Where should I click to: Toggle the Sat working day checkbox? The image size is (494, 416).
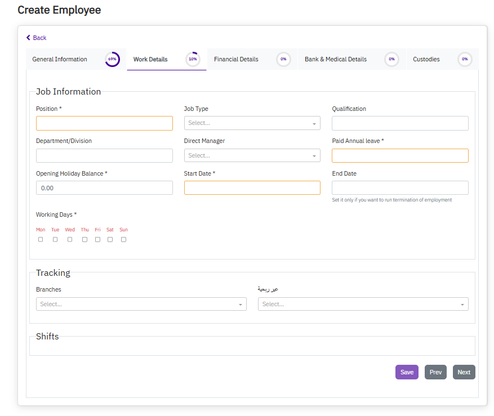[x=110, y=239]
